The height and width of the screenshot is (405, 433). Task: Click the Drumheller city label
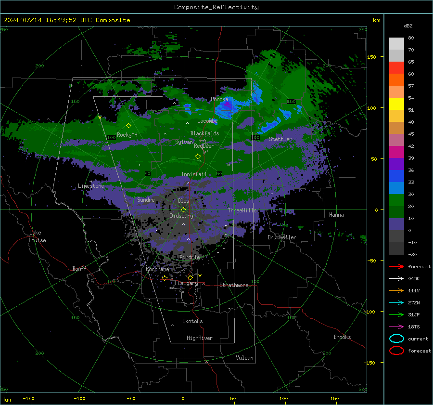[x=282, y=237]
